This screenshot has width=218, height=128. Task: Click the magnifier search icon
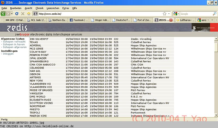[214, 14]
